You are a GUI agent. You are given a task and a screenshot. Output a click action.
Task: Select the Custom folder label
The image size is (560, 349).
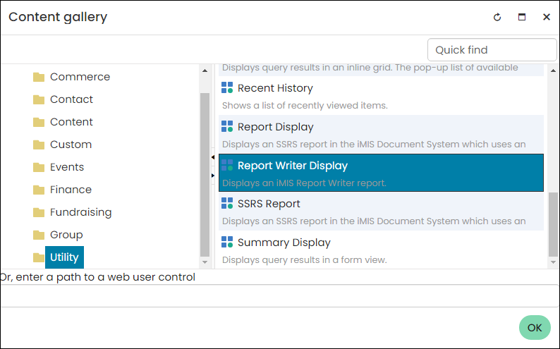click(71, 144)
